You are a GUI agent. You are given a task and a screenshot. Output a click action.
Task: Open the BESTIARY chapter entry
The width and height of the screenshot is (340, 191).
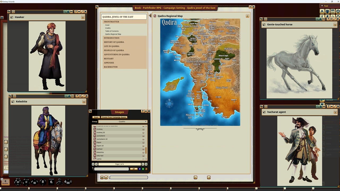point(109,58)
